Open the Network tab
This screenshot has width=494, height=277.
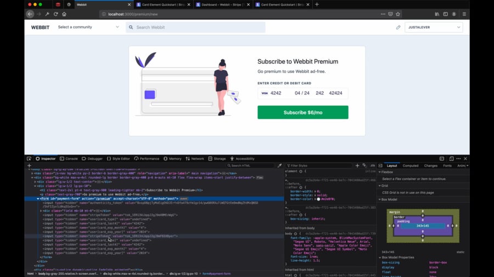point(195,159)
